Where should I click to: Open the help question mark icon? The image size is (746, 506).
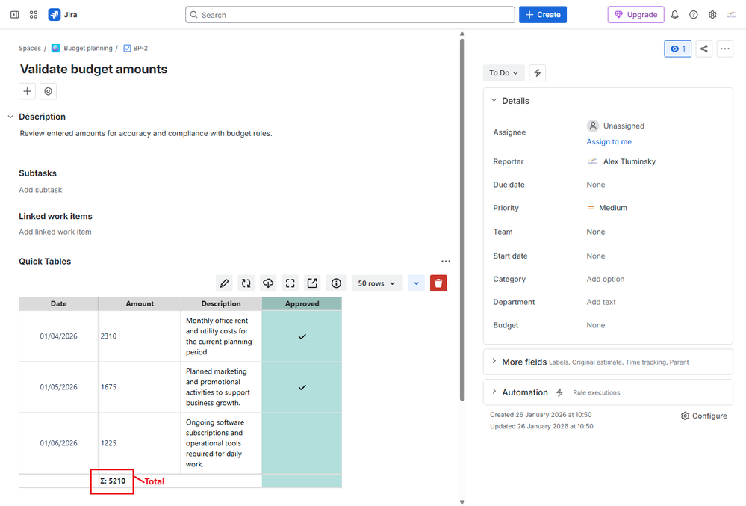[x=694, y=15]
